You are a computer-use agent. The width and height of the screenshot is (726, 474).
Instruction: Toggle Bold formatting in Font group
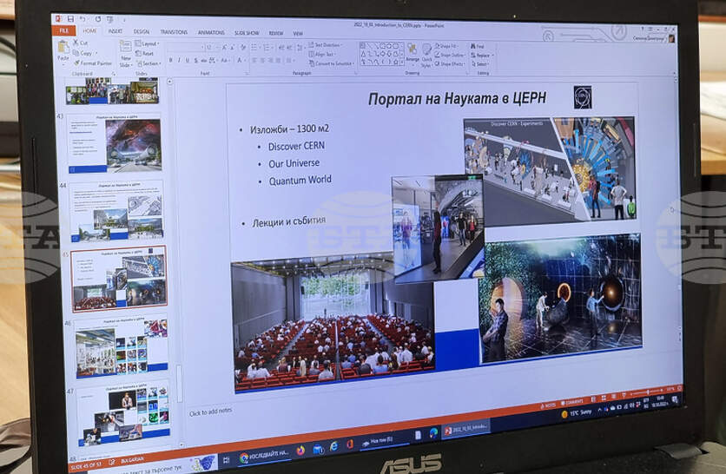click(170, 60)
